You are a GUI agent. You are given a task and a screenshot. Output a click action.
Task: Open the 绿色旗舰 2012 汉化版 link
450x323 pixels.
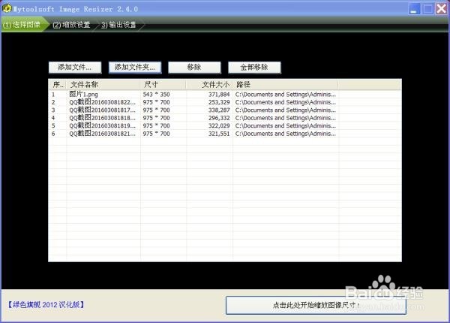46,305
